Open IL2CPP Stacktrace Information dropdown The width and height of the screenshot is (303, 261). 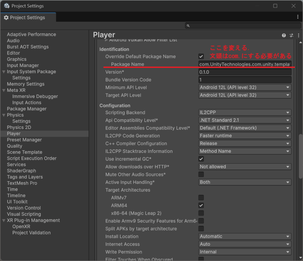pos(245,151)
